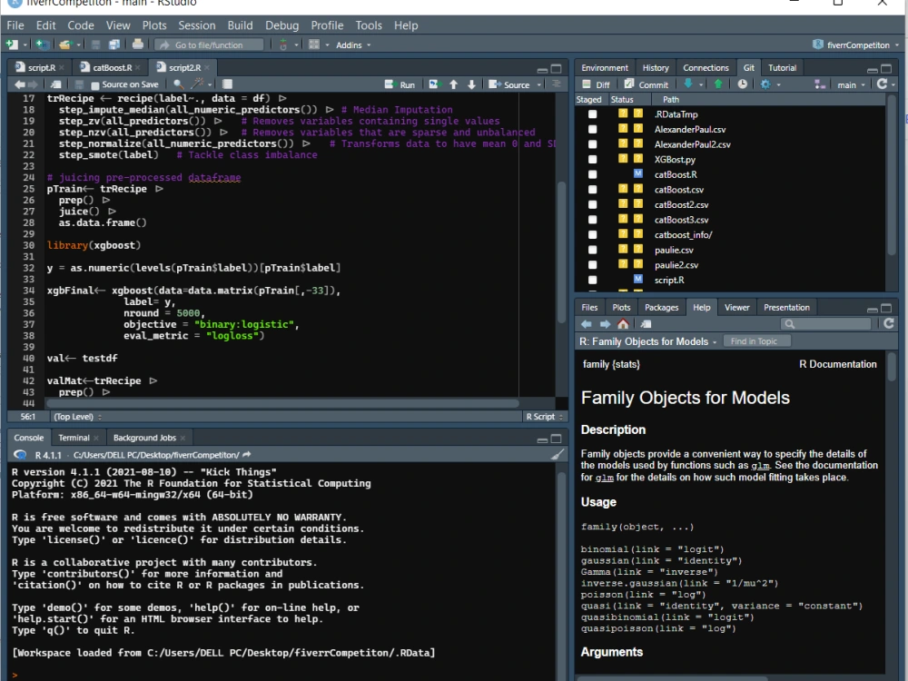This screenshot has width=908, height=681.
Task: Toggle the Source on Save checkbox
Action: point(95,85)
